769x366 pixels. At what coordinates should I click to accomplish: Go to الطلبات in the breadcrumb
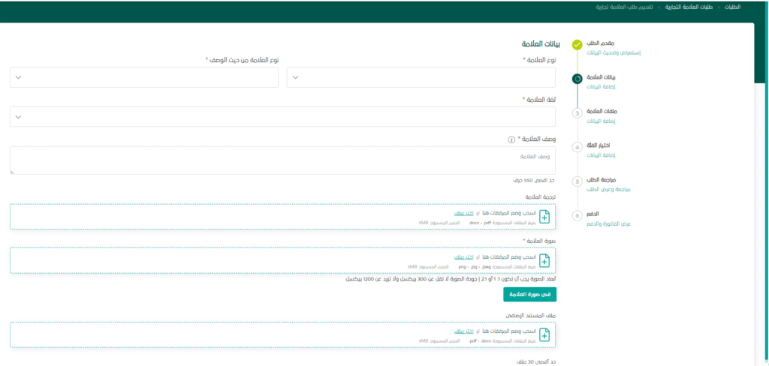(732, 7)
